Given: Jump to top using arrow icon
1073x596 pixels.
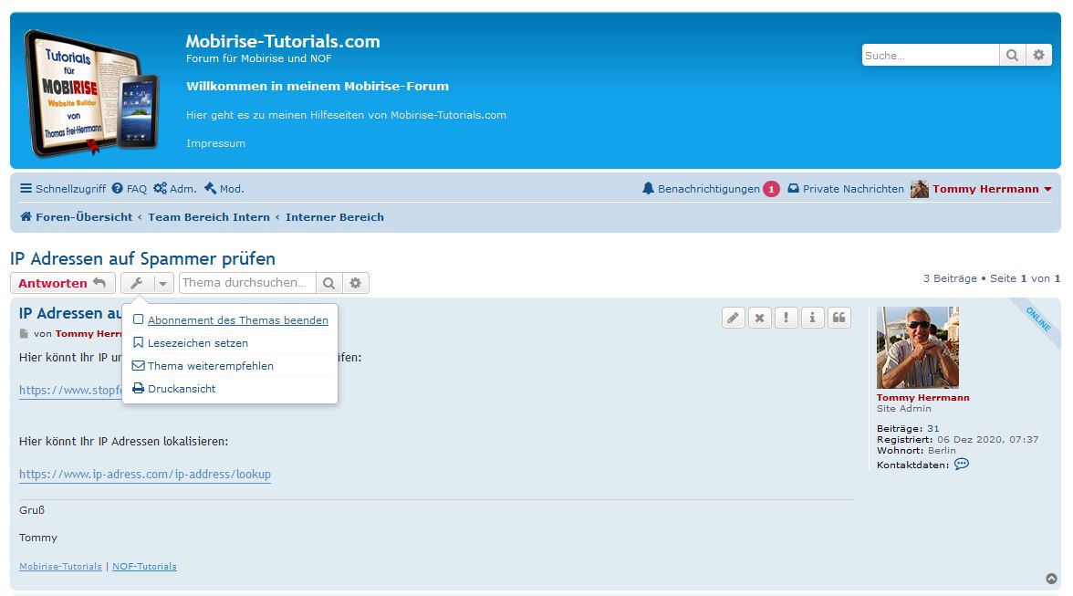Looking at the screenshot, I should point(1051,579).
